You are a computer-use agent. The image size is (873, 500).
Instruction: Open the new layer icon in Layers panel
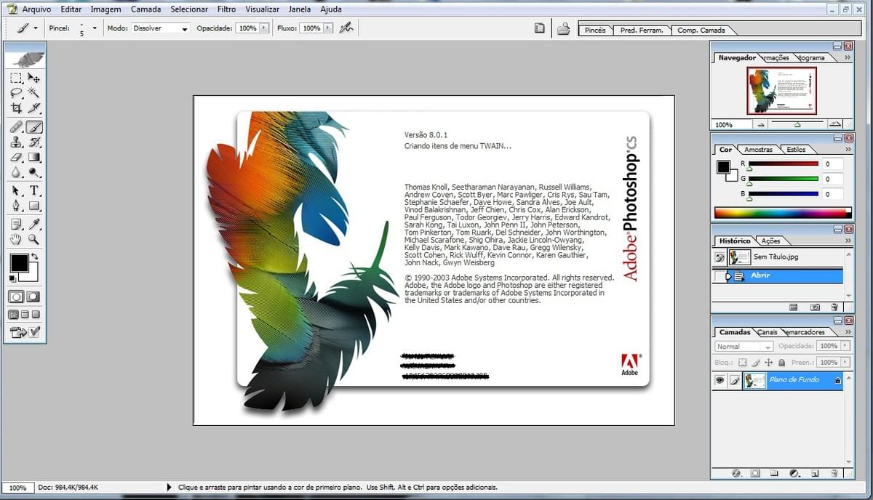click(815, 473)
